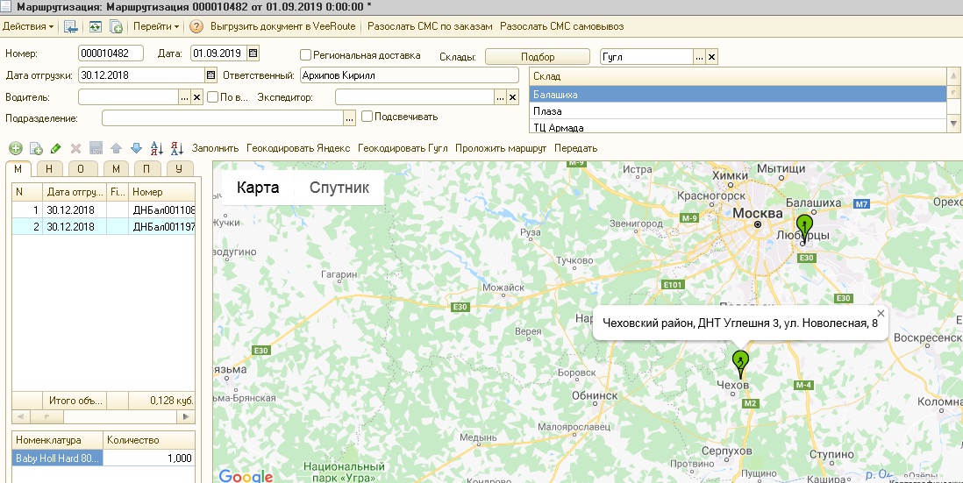Copy the row with the add-by-copying icon
Viewport: 963px width, 483px height.
[36, 148]
